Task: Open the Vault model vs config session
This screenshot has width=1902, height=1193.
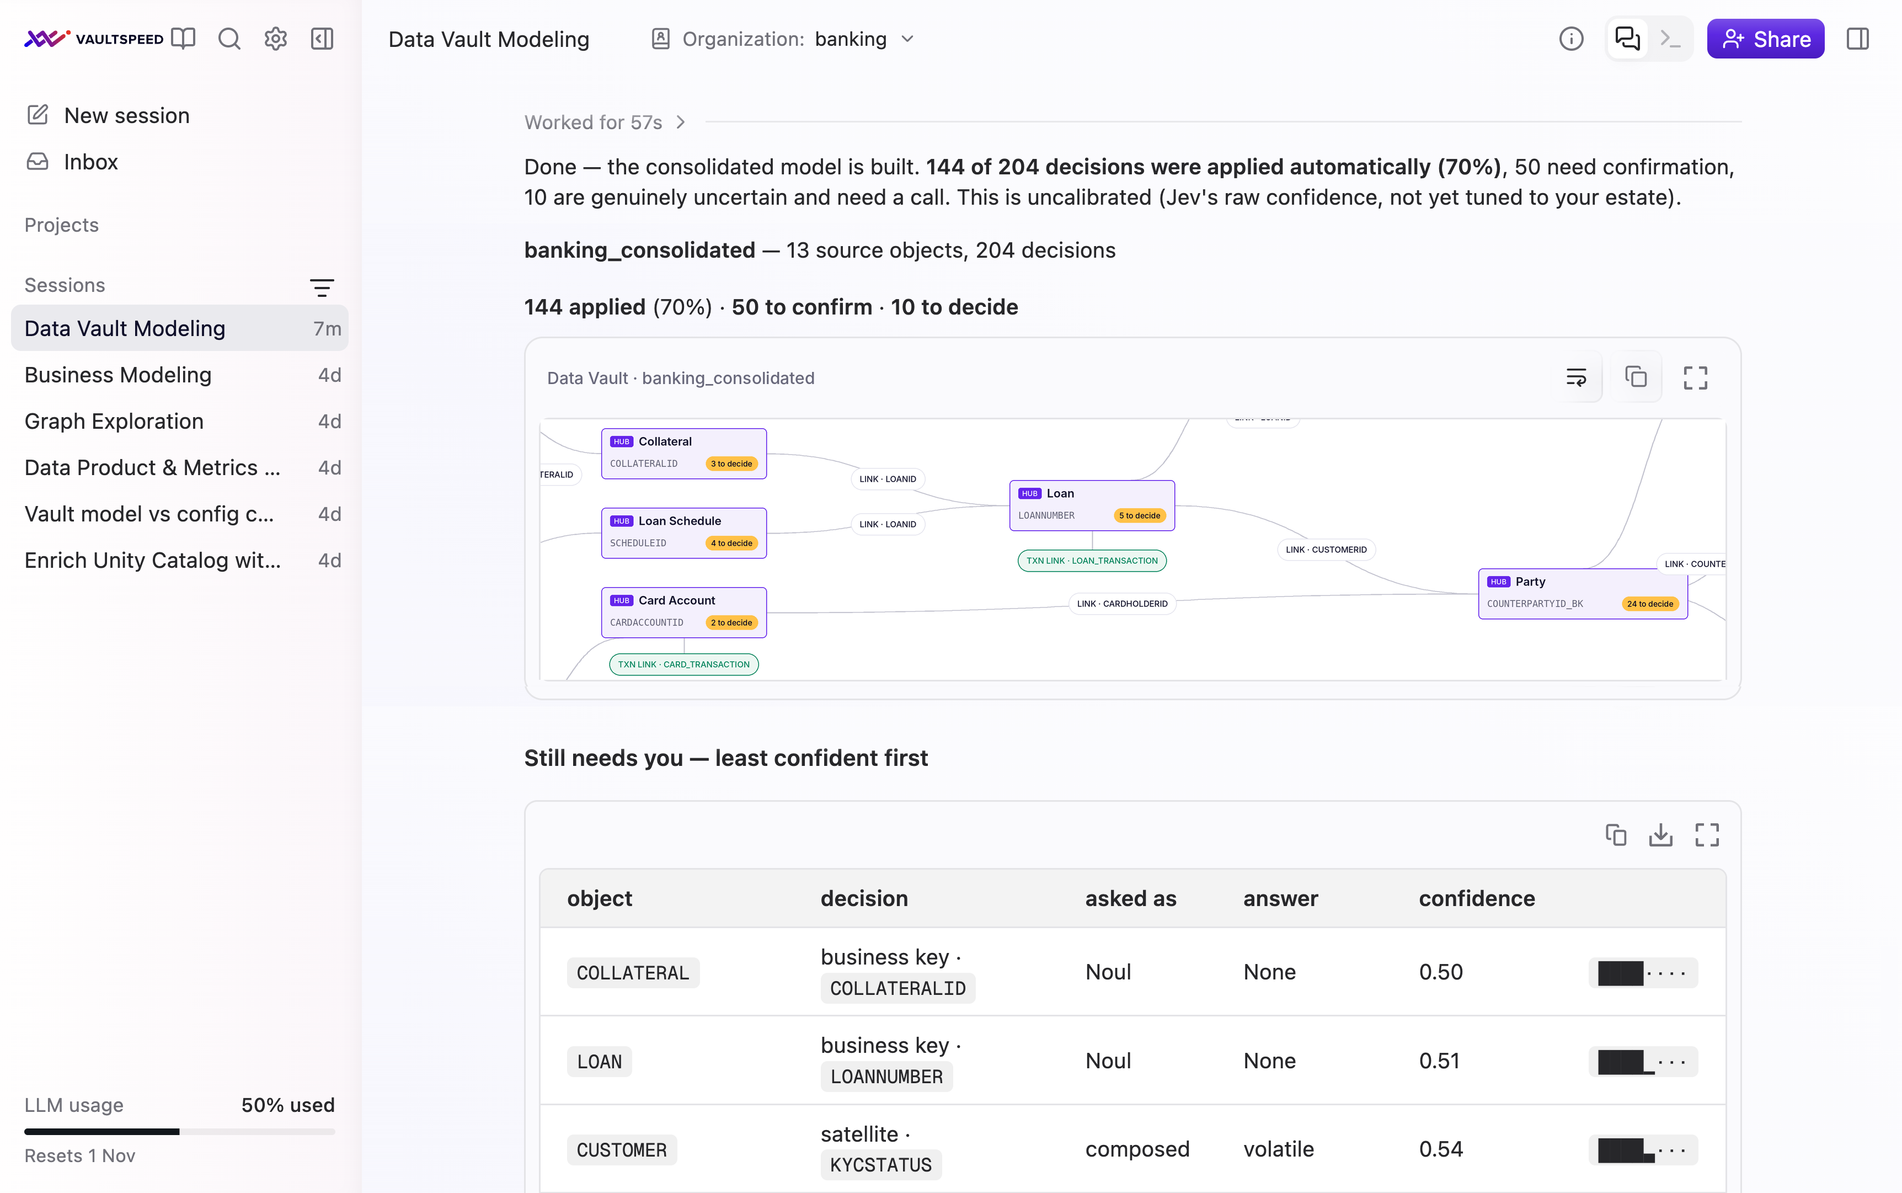Action: click(180, 514)
